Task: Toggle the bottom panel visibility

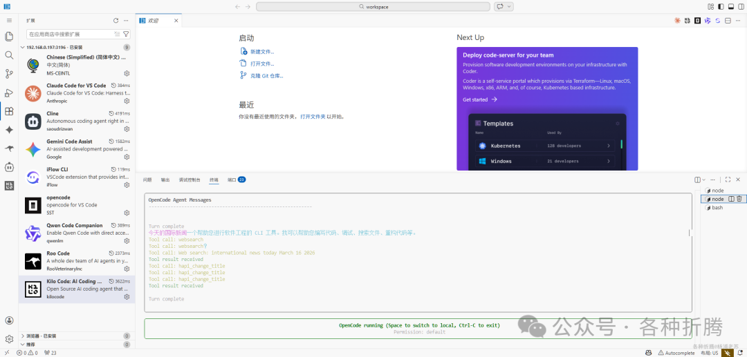Action: (x=731, y=7)
